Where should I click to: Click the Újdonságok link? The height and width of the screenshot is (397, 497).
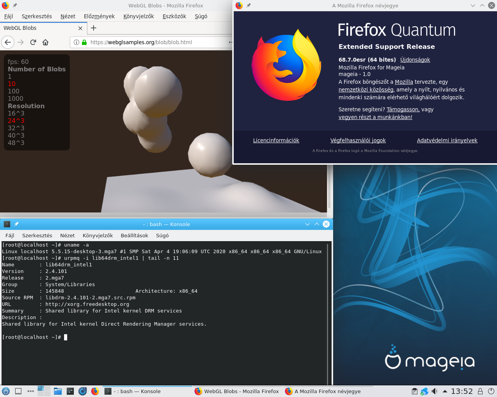pos(415,60)
